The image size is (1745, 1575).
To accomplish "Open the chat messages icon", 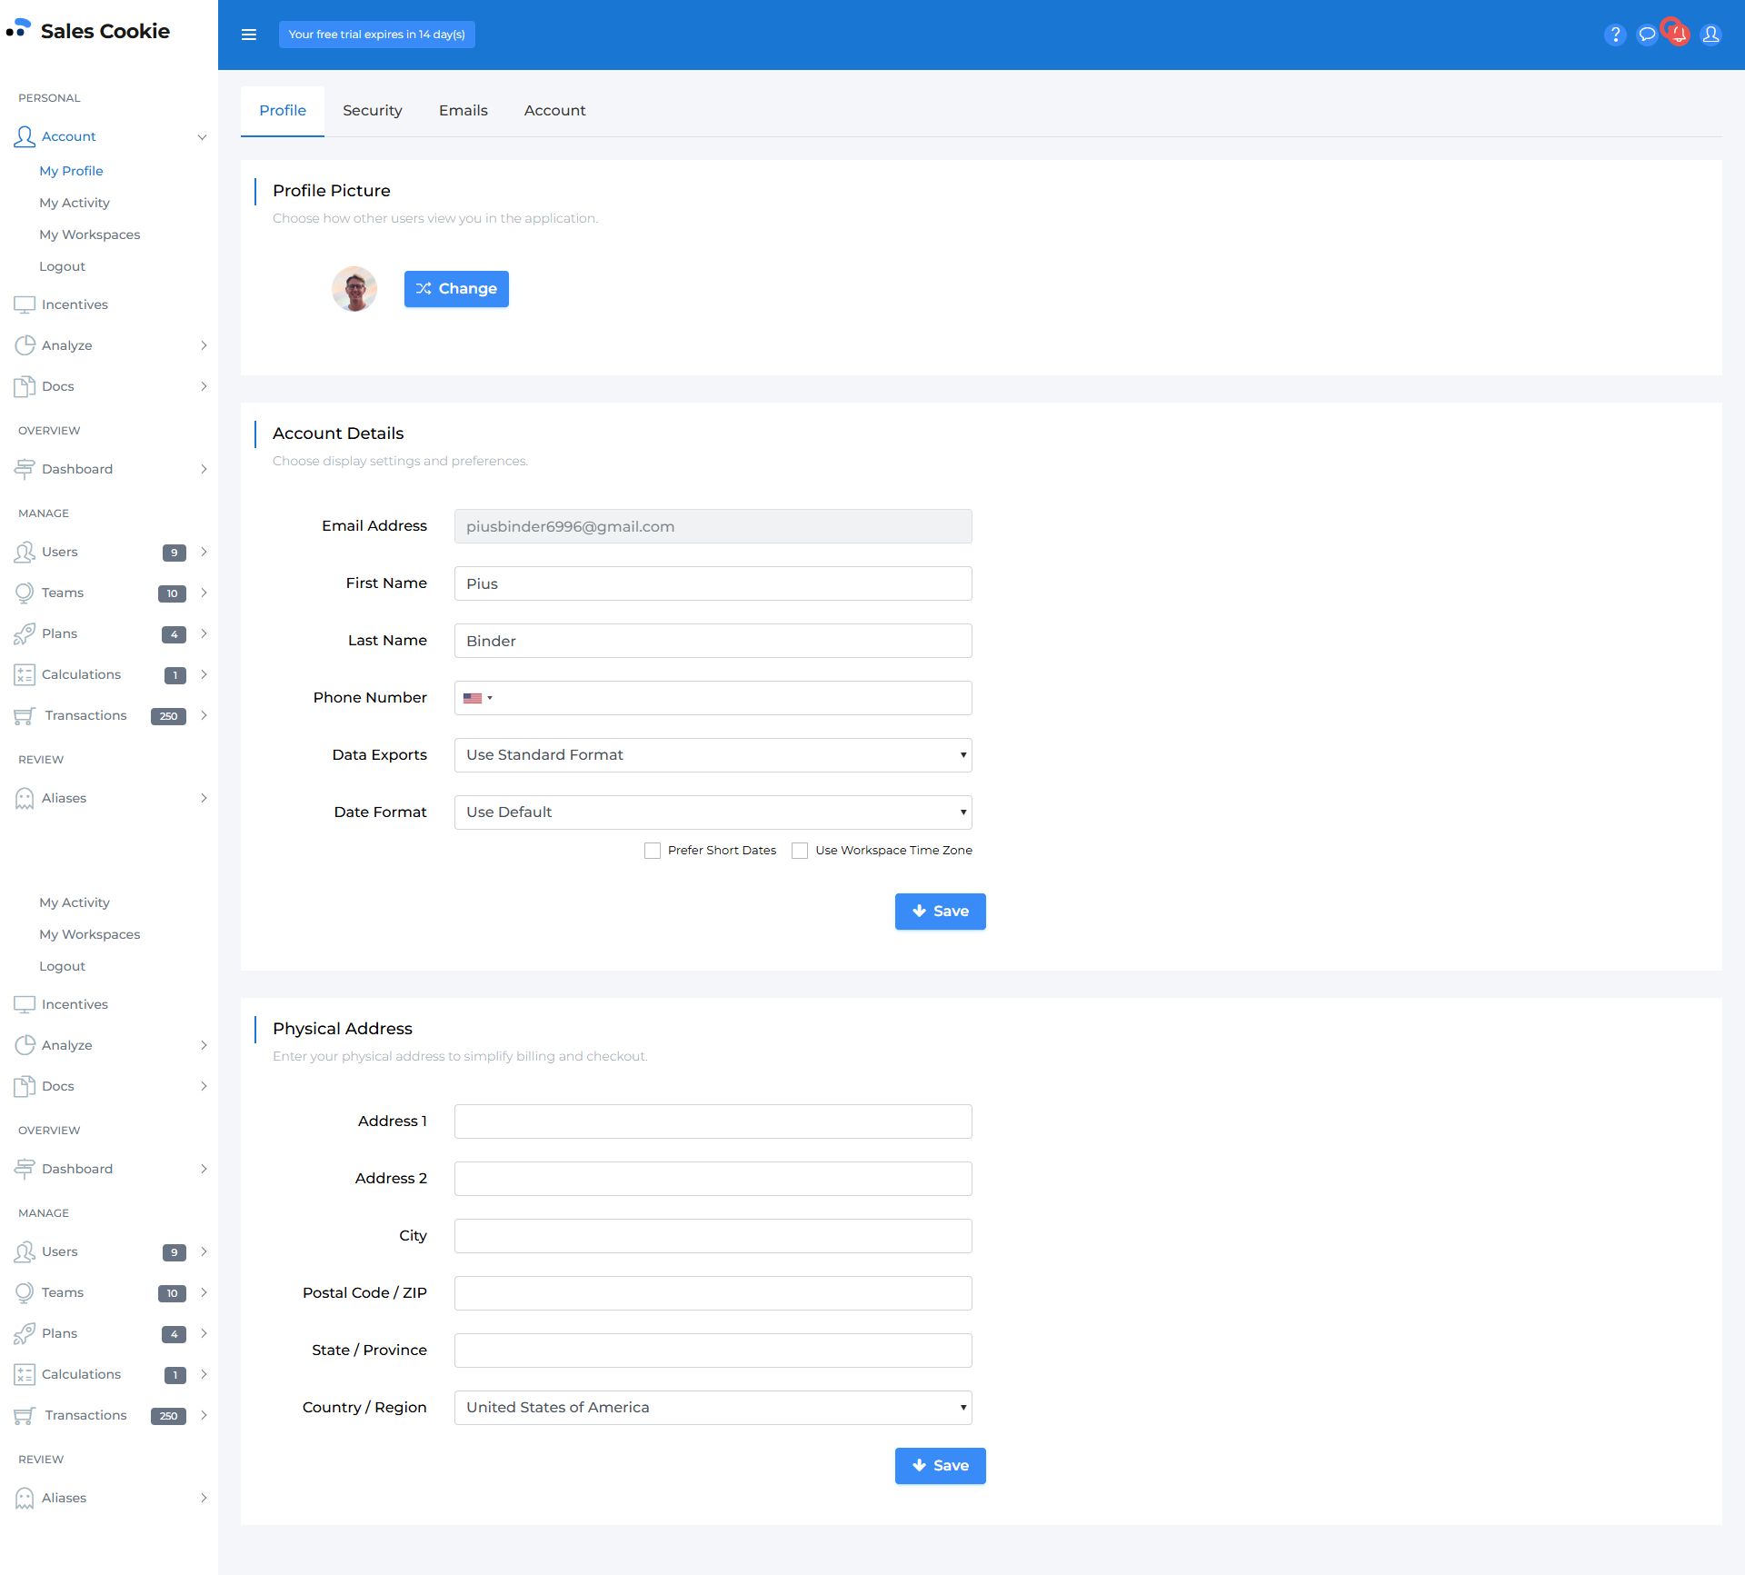I will 1647,35.
